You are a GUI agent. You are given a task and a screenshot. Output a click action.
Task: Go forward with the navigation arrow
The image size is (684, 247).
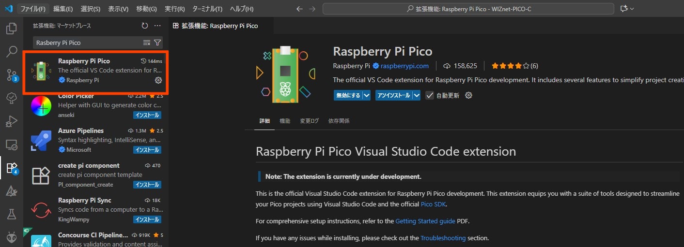point(312,9)
